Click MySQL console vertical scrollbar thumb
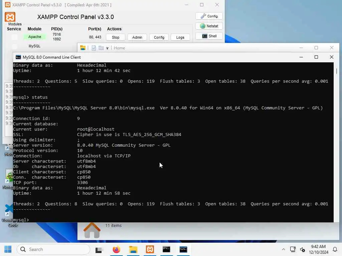342x256 pixels. tap(337, 71)
